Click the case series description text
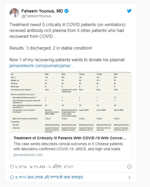This screenshot has width=150, height=187. (x=68, y=146)
